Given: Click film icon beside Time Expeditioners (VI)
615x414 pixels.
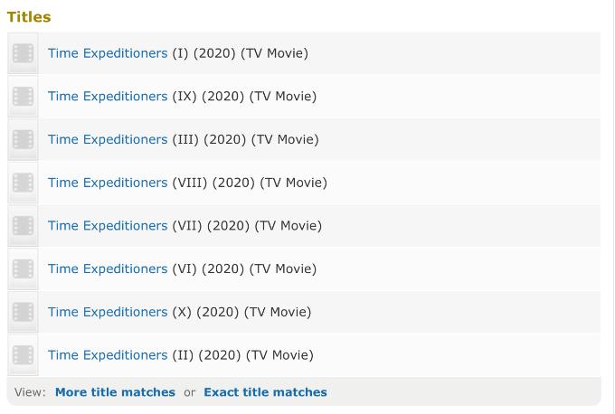Looking at the screenshot, I should pos(24,269).
